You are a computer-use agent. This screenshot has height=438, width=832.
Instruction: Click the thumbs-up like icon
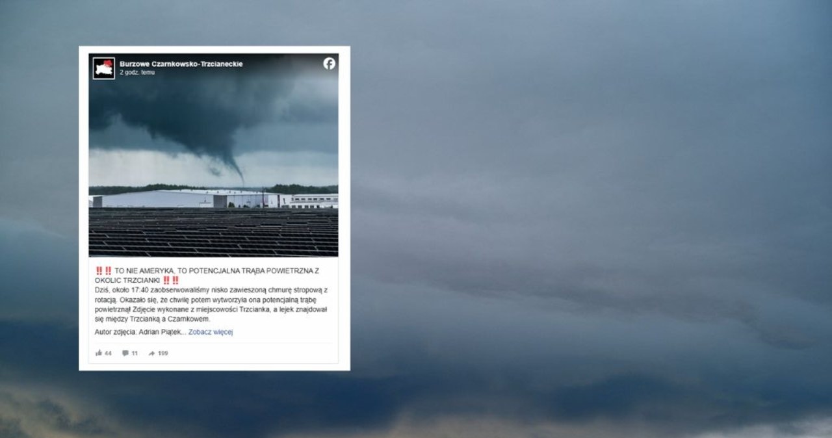point(99,354)
